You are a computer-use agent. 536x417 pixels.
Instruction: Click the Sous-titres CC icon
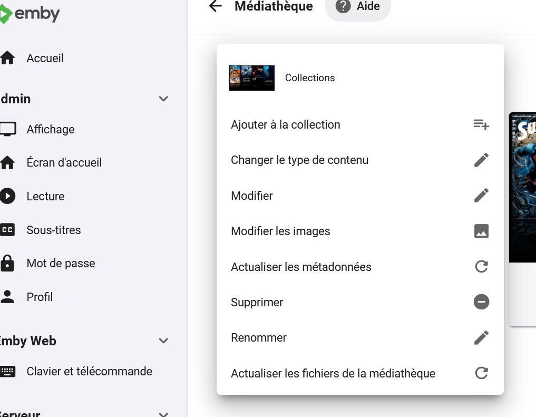8,229
